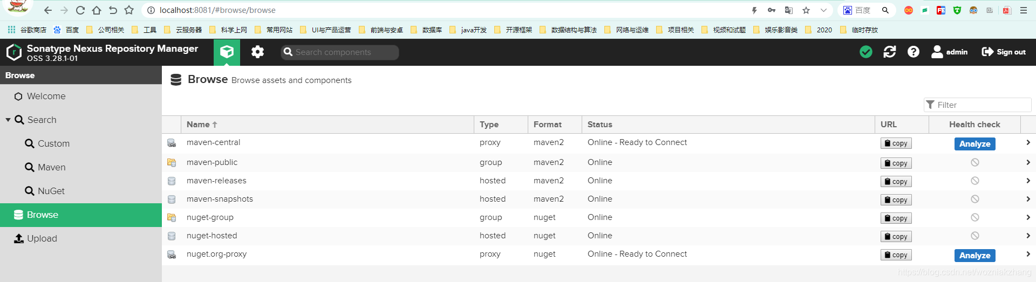This screenshot has width=1036, height=282.
Task: Open the Nexus help question mark icon
Action: [x=914, y=52]
